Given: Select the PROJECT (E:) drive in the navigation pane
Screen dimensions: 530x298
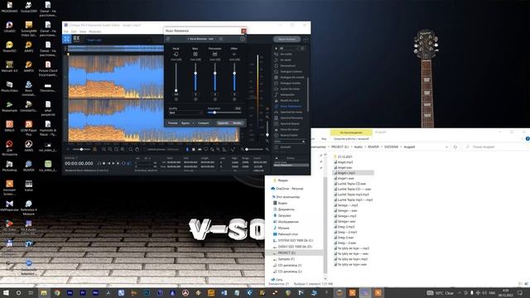Looking at the screenshot, I should tap(287, 252).
